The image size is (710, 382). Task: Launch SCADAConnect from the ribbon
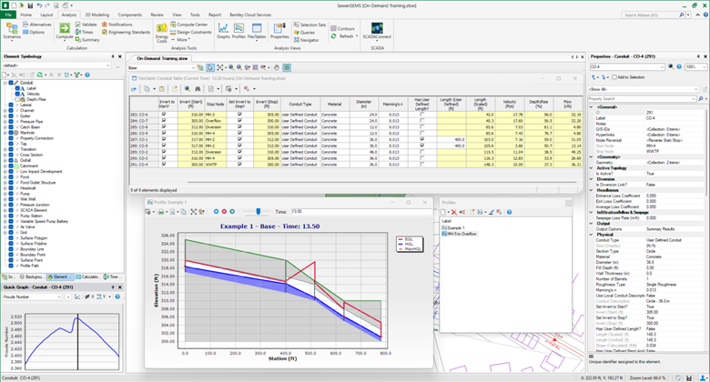(377, 31)
